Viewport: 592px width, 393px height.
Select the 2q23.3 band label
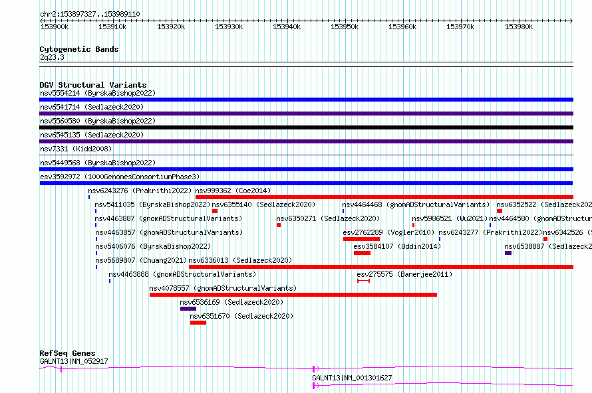point(52,58)
